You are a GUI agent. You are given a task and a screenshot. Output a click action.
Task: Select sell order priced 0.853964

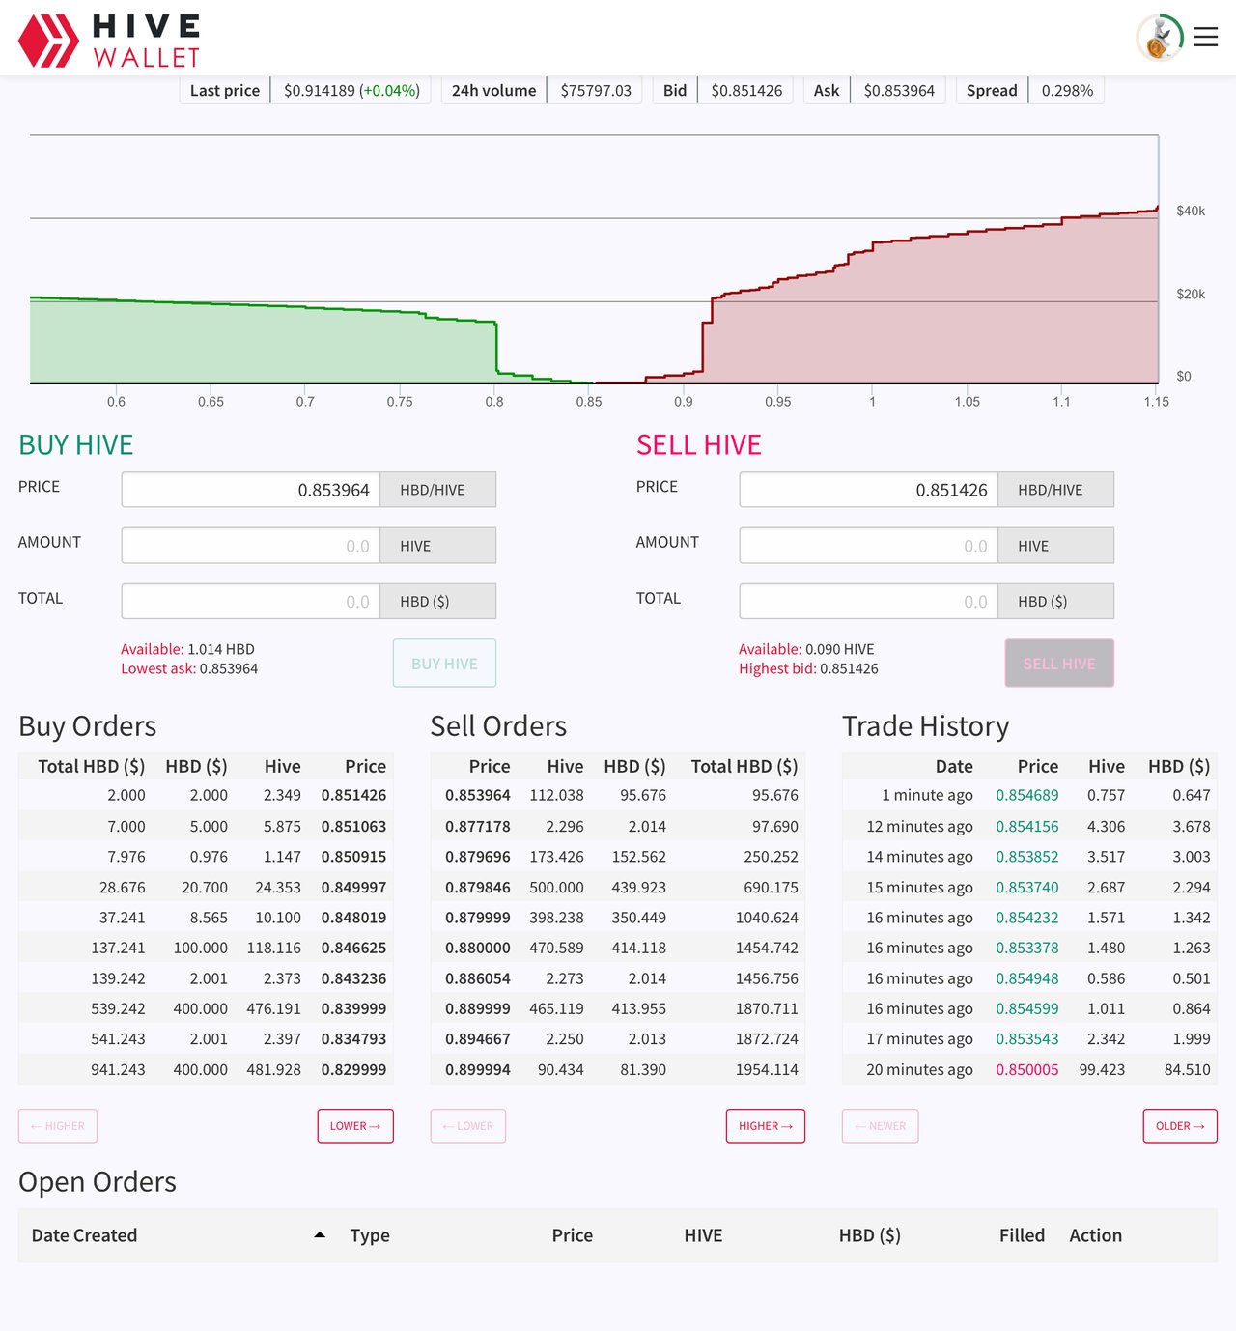(x=618, y=795)
